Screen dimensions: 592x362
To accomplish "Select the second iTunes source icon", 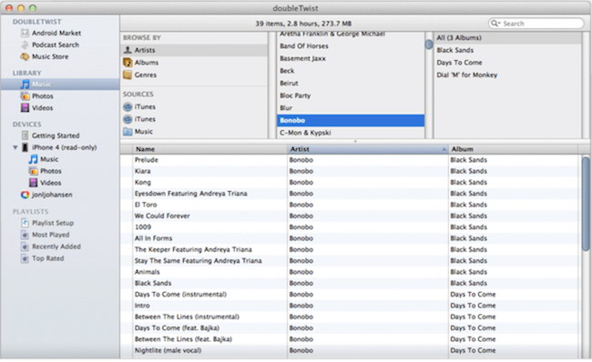I will 128,119.
